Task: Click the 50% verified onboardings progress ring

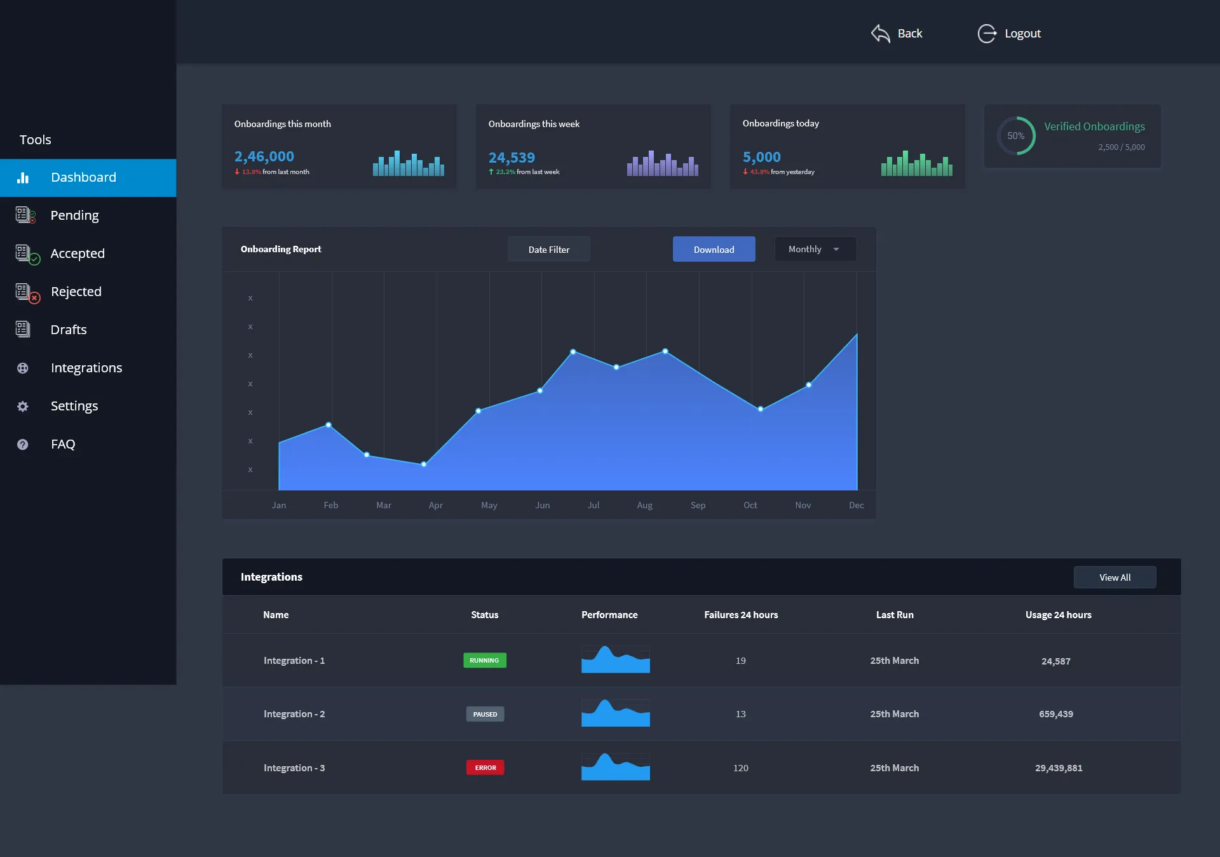Action: coord(1015,136)
